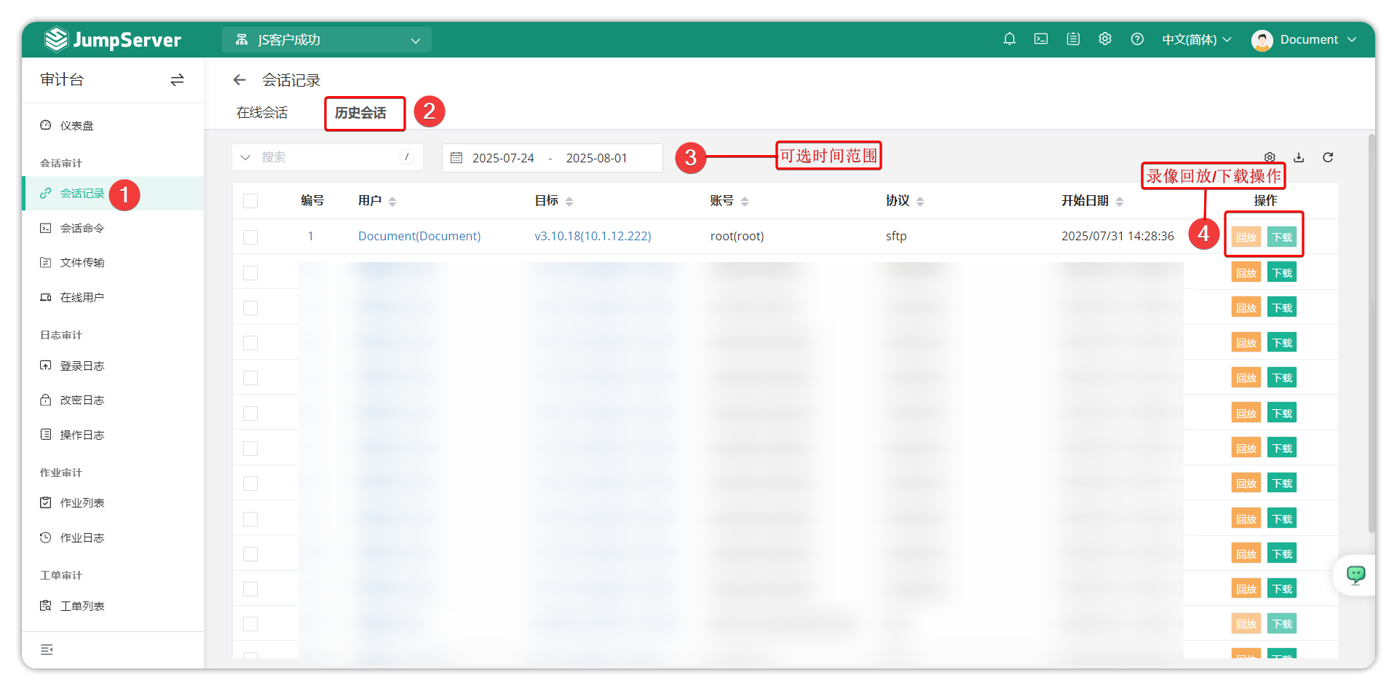Viewport: 1397px width, 683px height.
Task: Click the sftp protocol cell
Action: pyautogui.click(x=896, y=236)
